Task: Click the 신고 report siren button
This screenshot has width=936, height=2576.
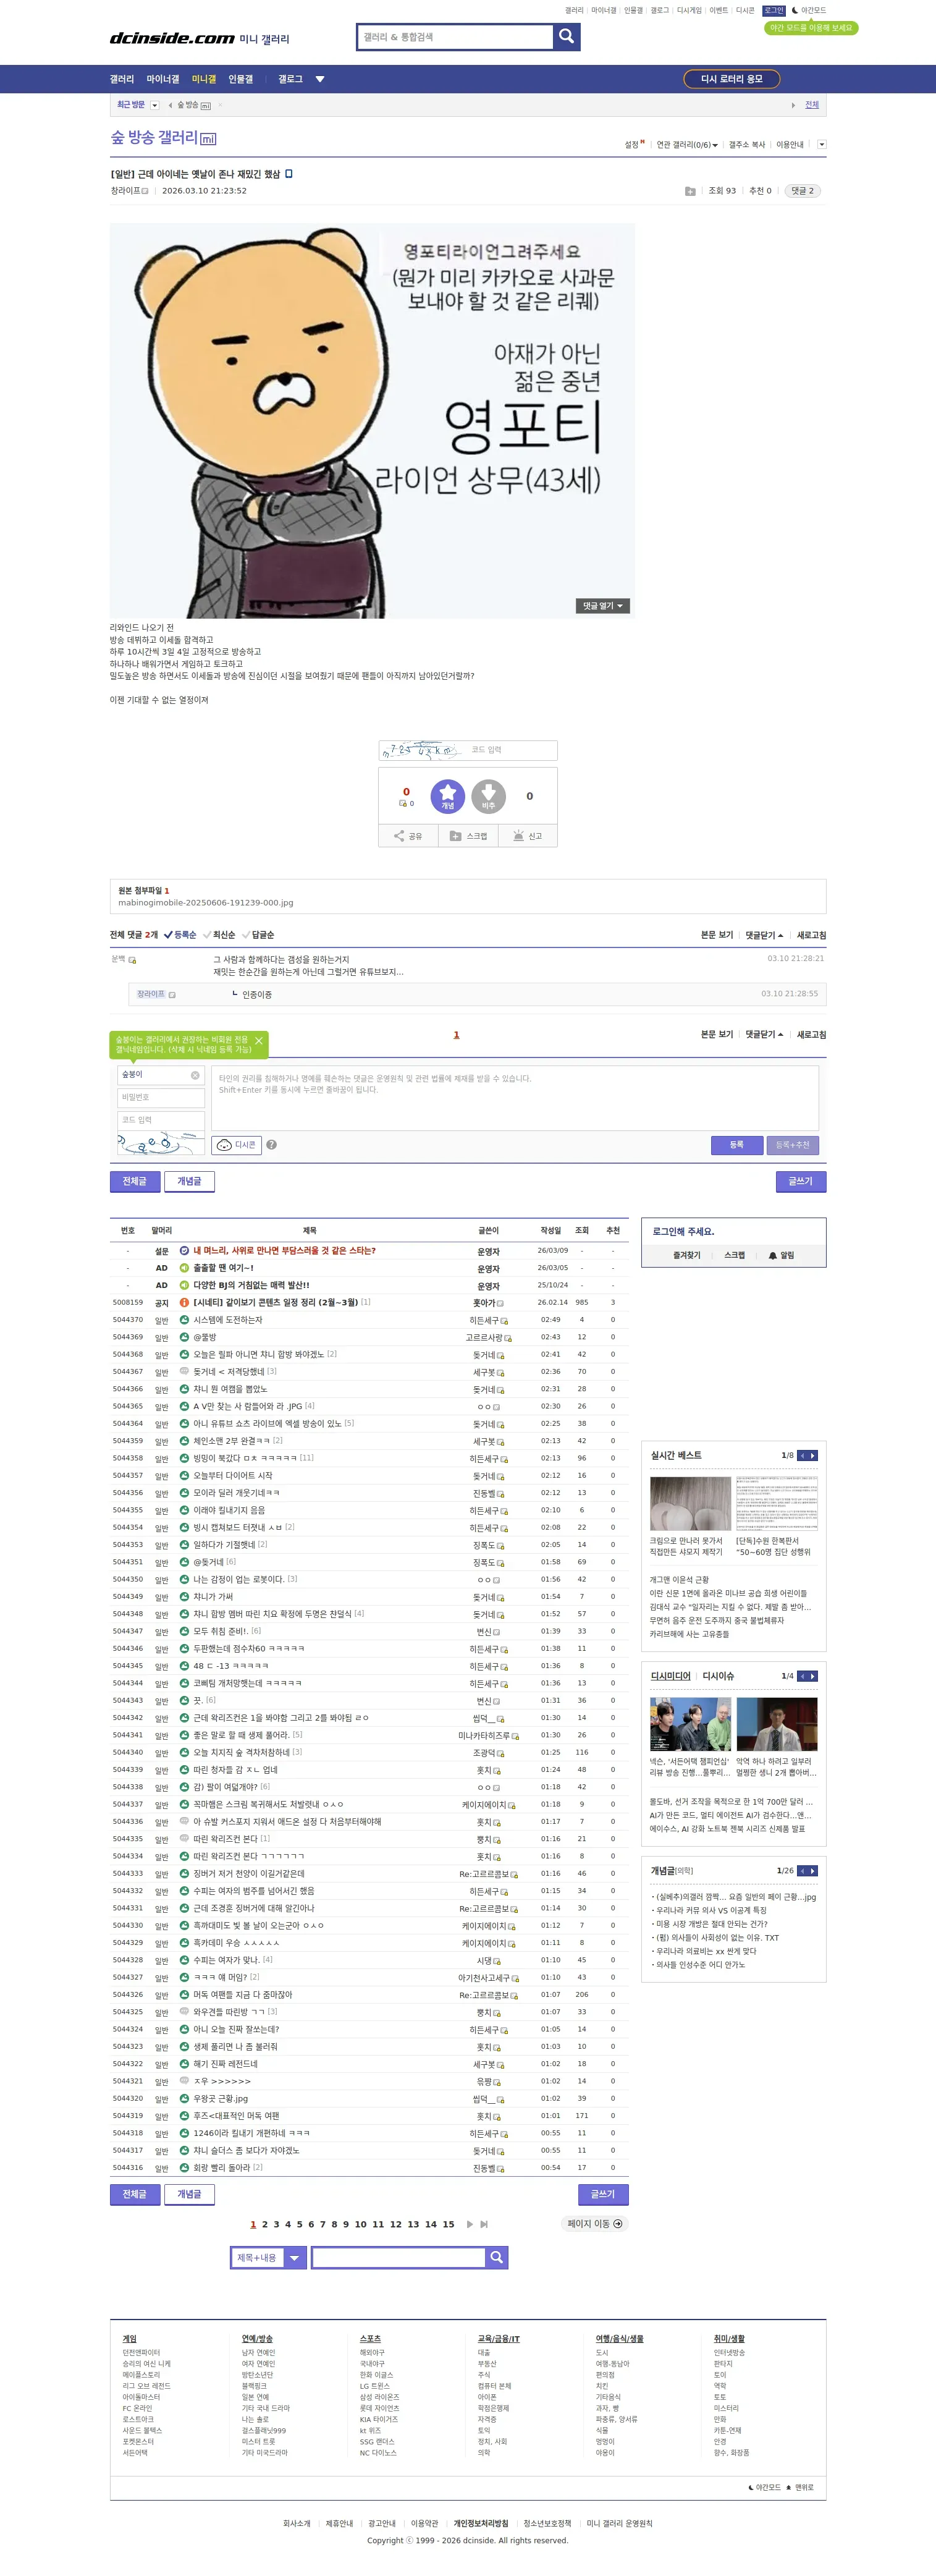Action: (527, 836)
